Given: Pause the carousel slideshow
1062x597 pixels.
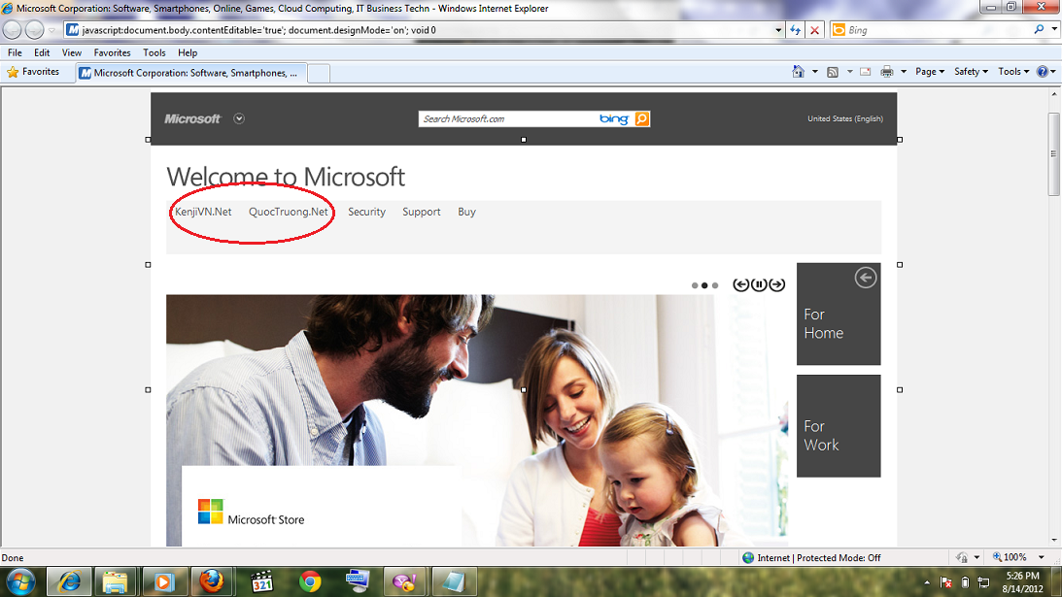Looking at the screenshot, I should tap(759, 285).
